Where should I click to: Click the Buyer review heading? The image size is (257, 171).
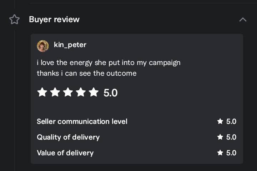pyautogui.click(x=54, y=19)
